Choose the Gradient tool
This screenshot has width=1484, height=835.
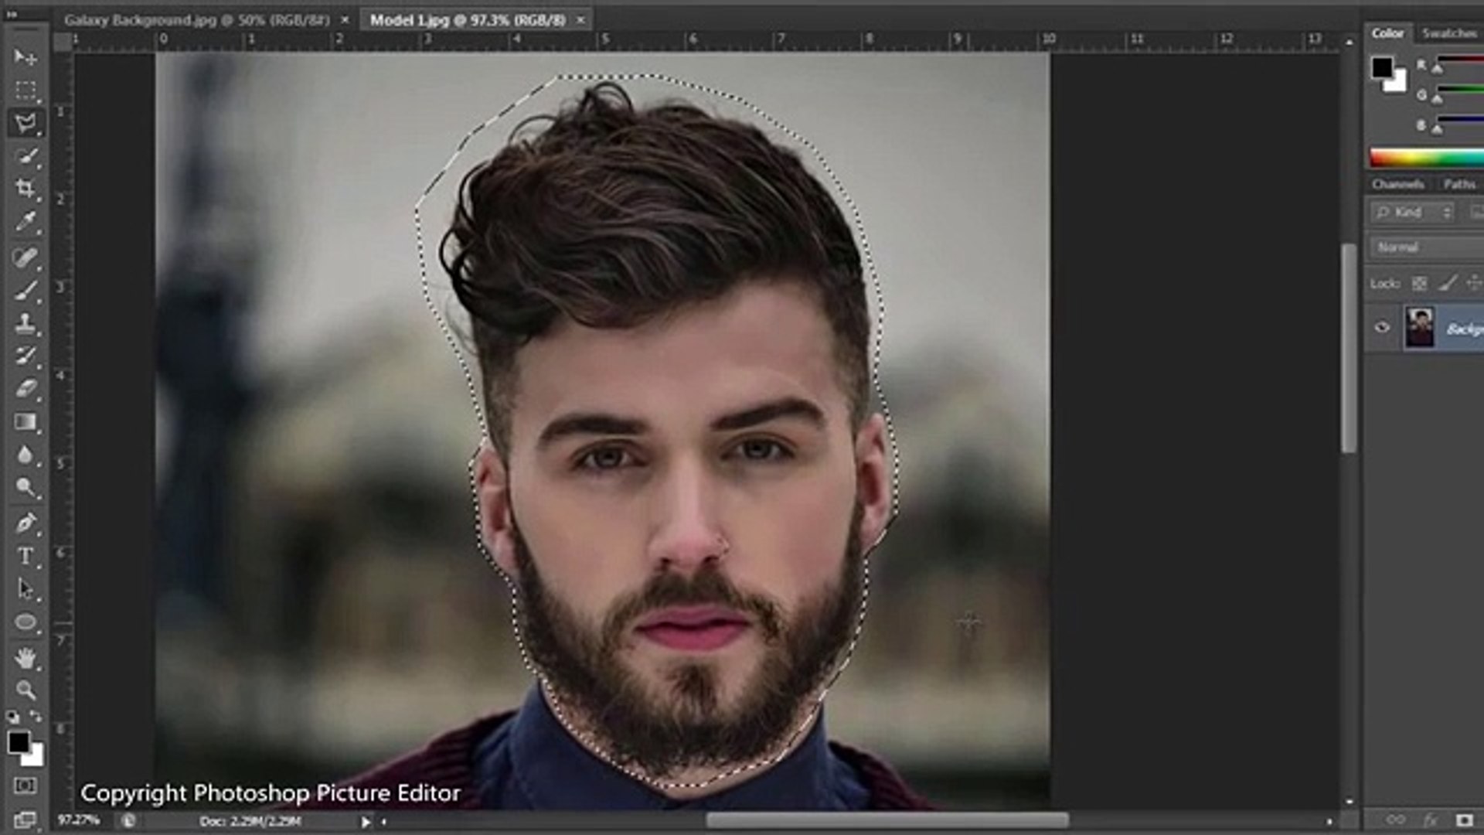pyautogui.click(x=26, y=422)
